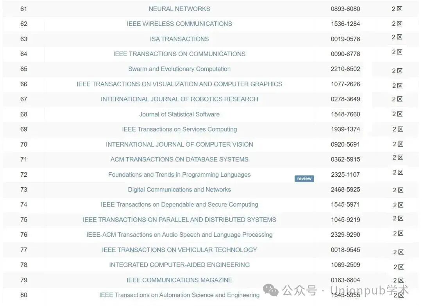The height and width of the screenshot is (307, 422).
Task: Select ISSN 1069-2509 cell
Action: [x=345, y=265]
